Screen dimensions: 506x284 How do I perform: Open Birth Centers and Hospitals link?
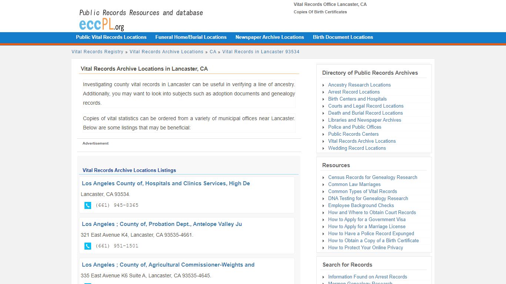[357, 99]
